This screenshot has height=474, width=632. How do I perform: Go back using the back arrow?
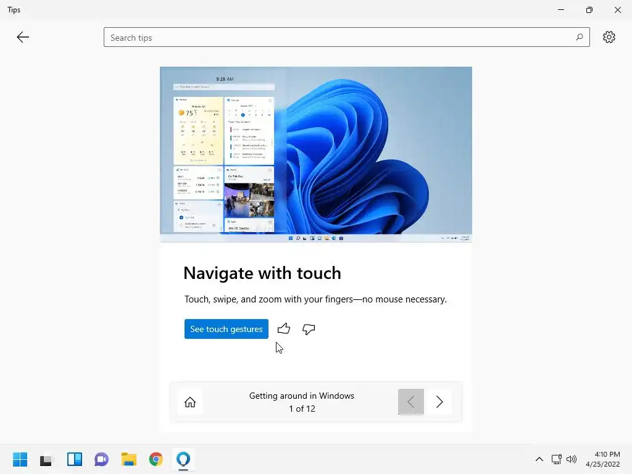click(x=23, y=37)
